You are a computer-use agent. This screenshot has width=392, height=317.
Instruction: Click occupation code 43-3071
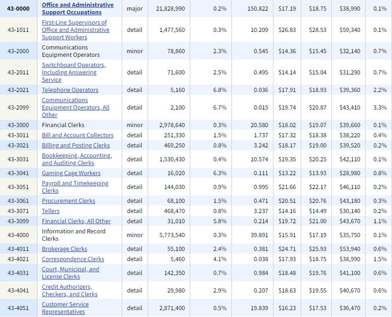pos(18,211)
